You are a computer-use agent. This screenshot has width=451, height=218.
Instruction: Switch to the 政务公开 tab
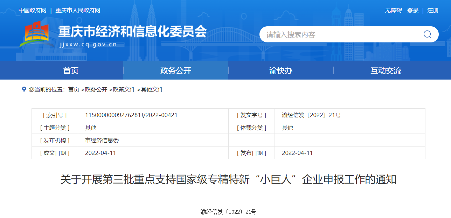(x=176, y=70)
